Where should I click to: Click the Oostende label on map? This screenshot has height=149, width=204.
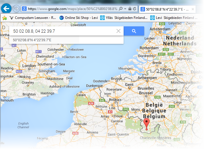pos(100,81)
